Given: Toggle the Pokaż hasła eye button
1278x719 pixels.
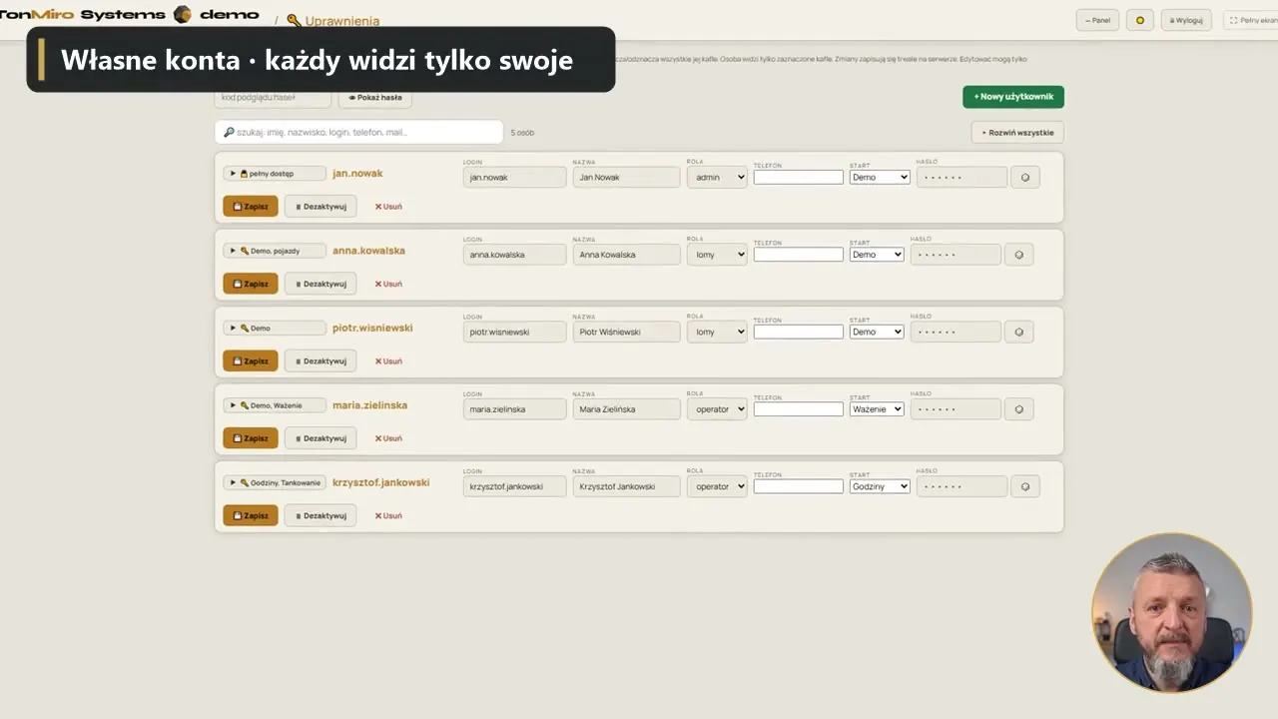Looking at the screenshot, I should [x=375, y=98].
